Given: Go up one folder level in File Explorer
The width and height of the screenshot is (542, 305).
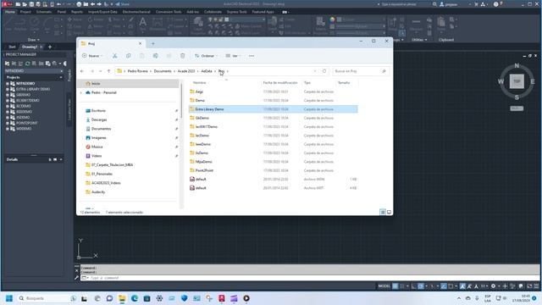Looking at the screenshot, I should (108, 71).
